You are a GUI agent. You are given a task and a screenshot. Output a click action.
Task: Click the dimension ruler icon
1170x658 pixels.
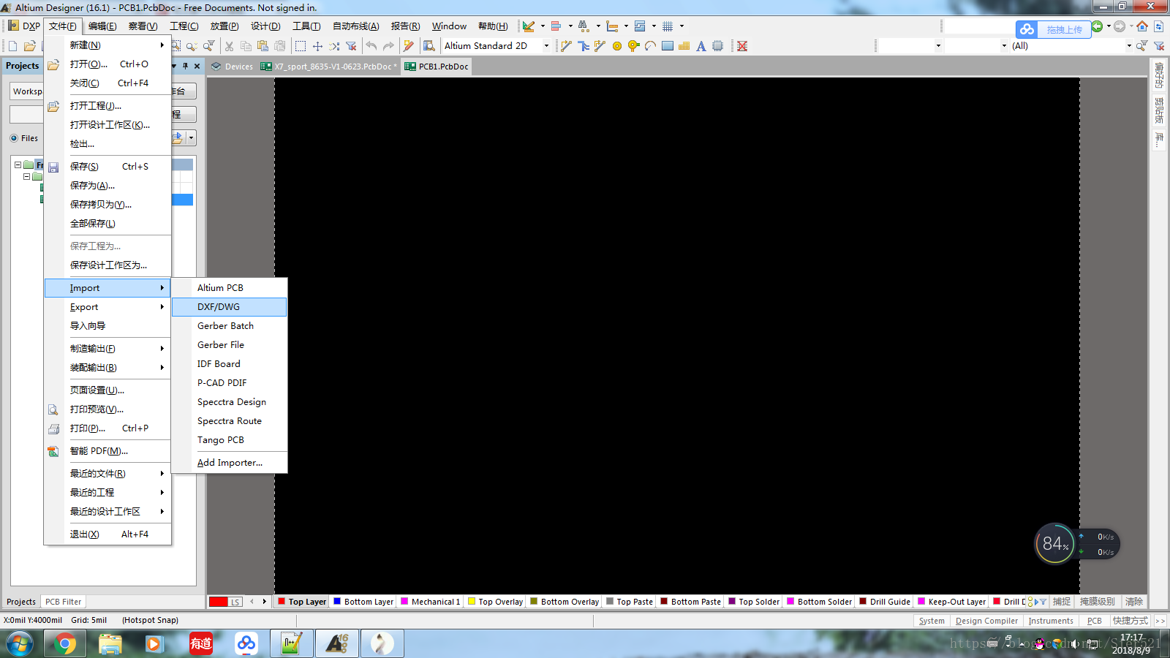click(x=613, y=26)
